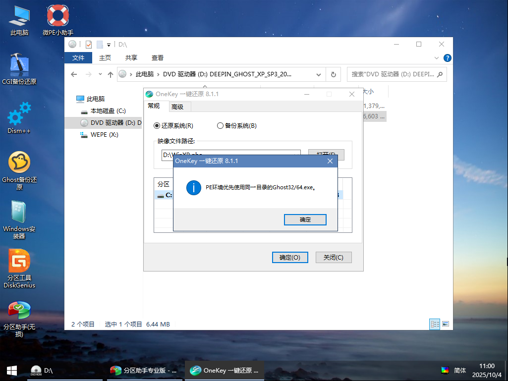Switch Explorer to the details view icon
The height and width of the screenshot is (381, 508).
(435, 324)
